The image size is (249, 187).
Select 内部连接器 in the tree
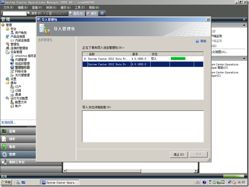[22, 40]
